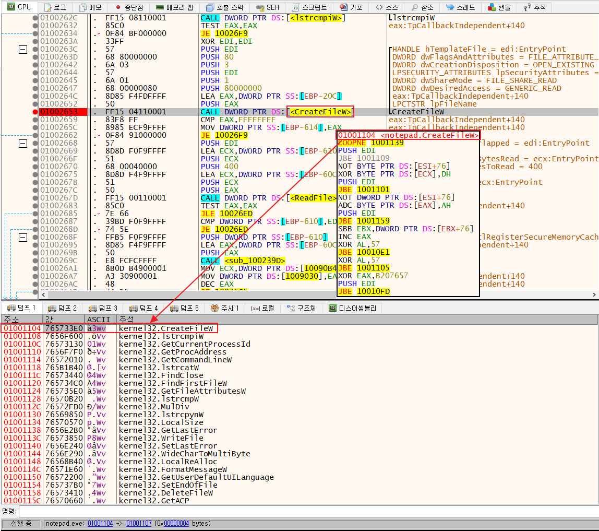599x531 pixels.
Task: Open the 로그 (log) tab icon
Action: tap(48, 7)
